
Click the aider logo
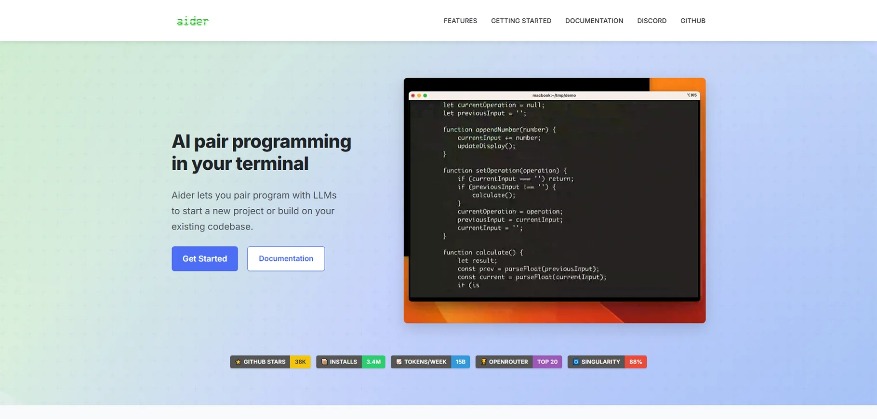tap(193, 21)
